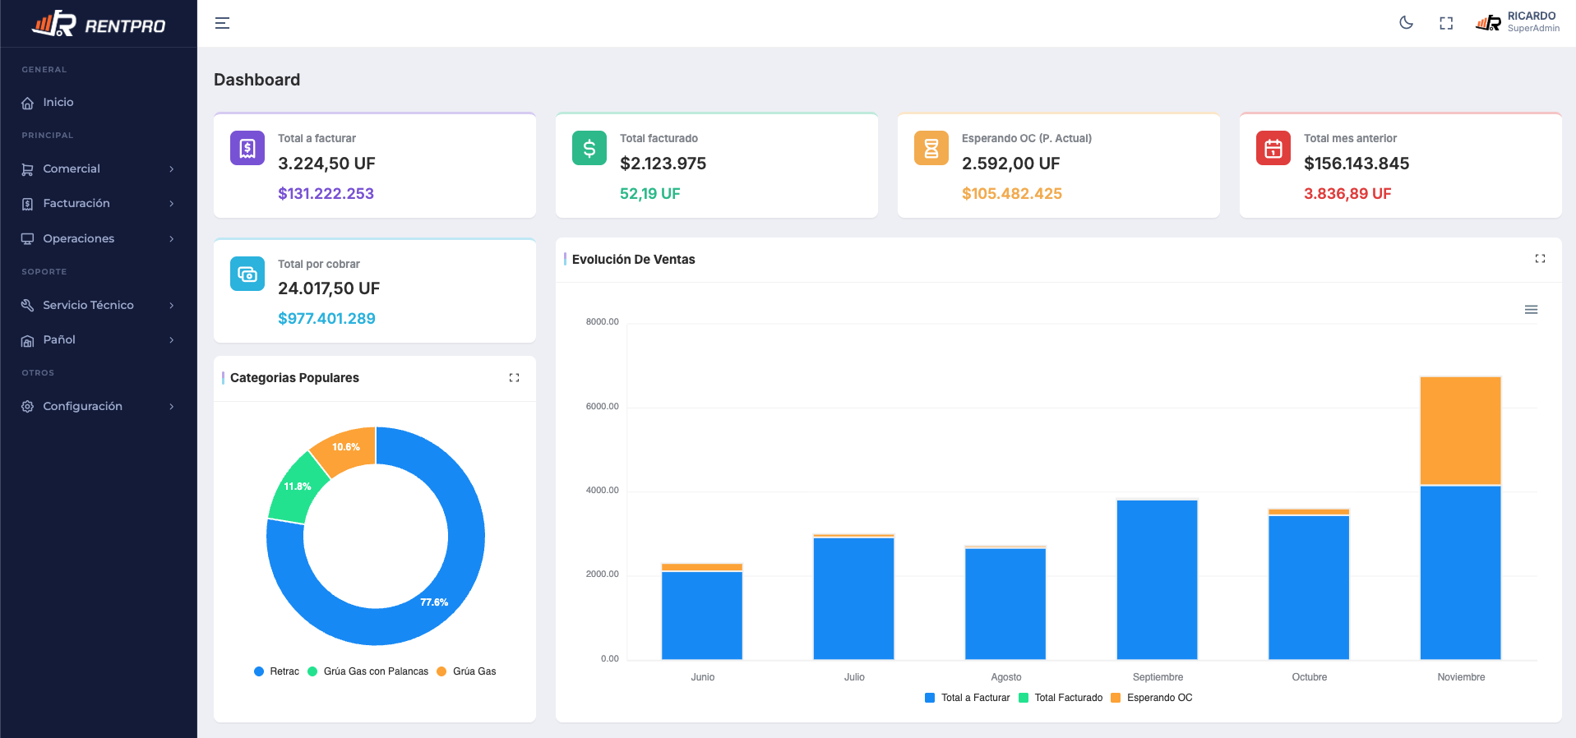Open the Configuración menu item
1576x738 pixels.
(x=99, y=406)
